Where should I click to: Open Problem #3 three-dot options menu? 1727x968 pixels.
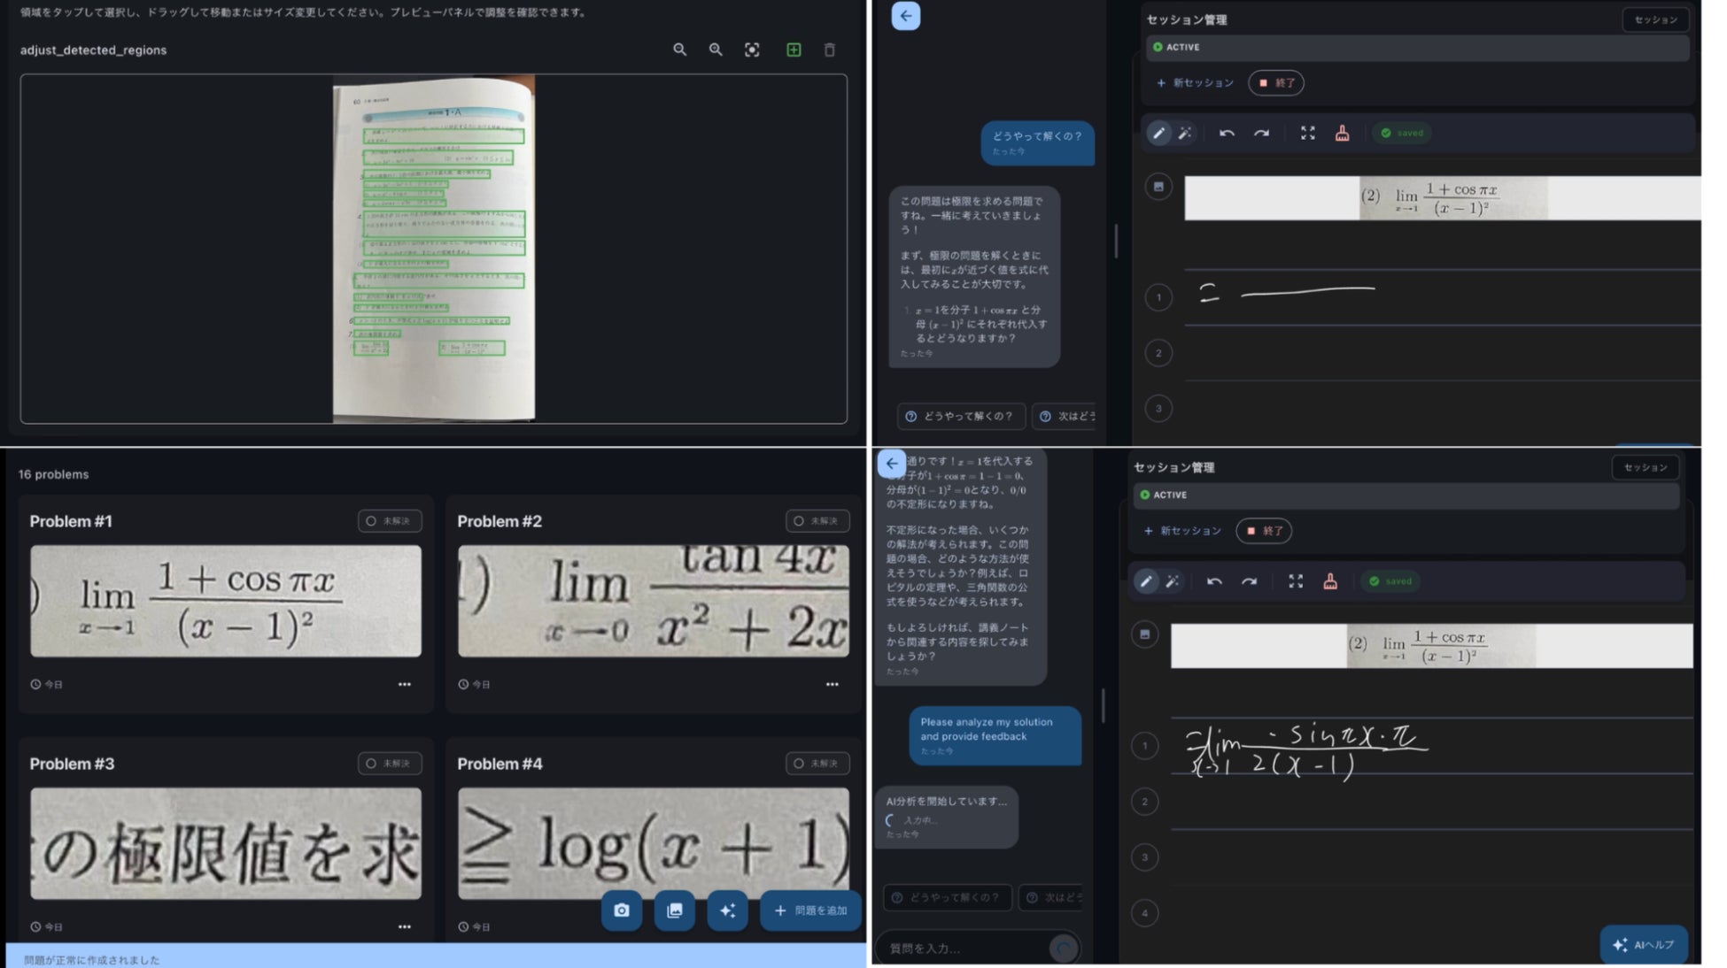point(405,926)
